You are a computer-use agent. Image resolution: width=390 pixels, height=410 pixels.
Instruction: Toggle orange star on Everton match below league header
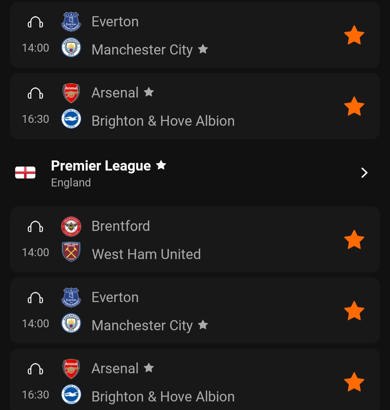tap(354, 311)
